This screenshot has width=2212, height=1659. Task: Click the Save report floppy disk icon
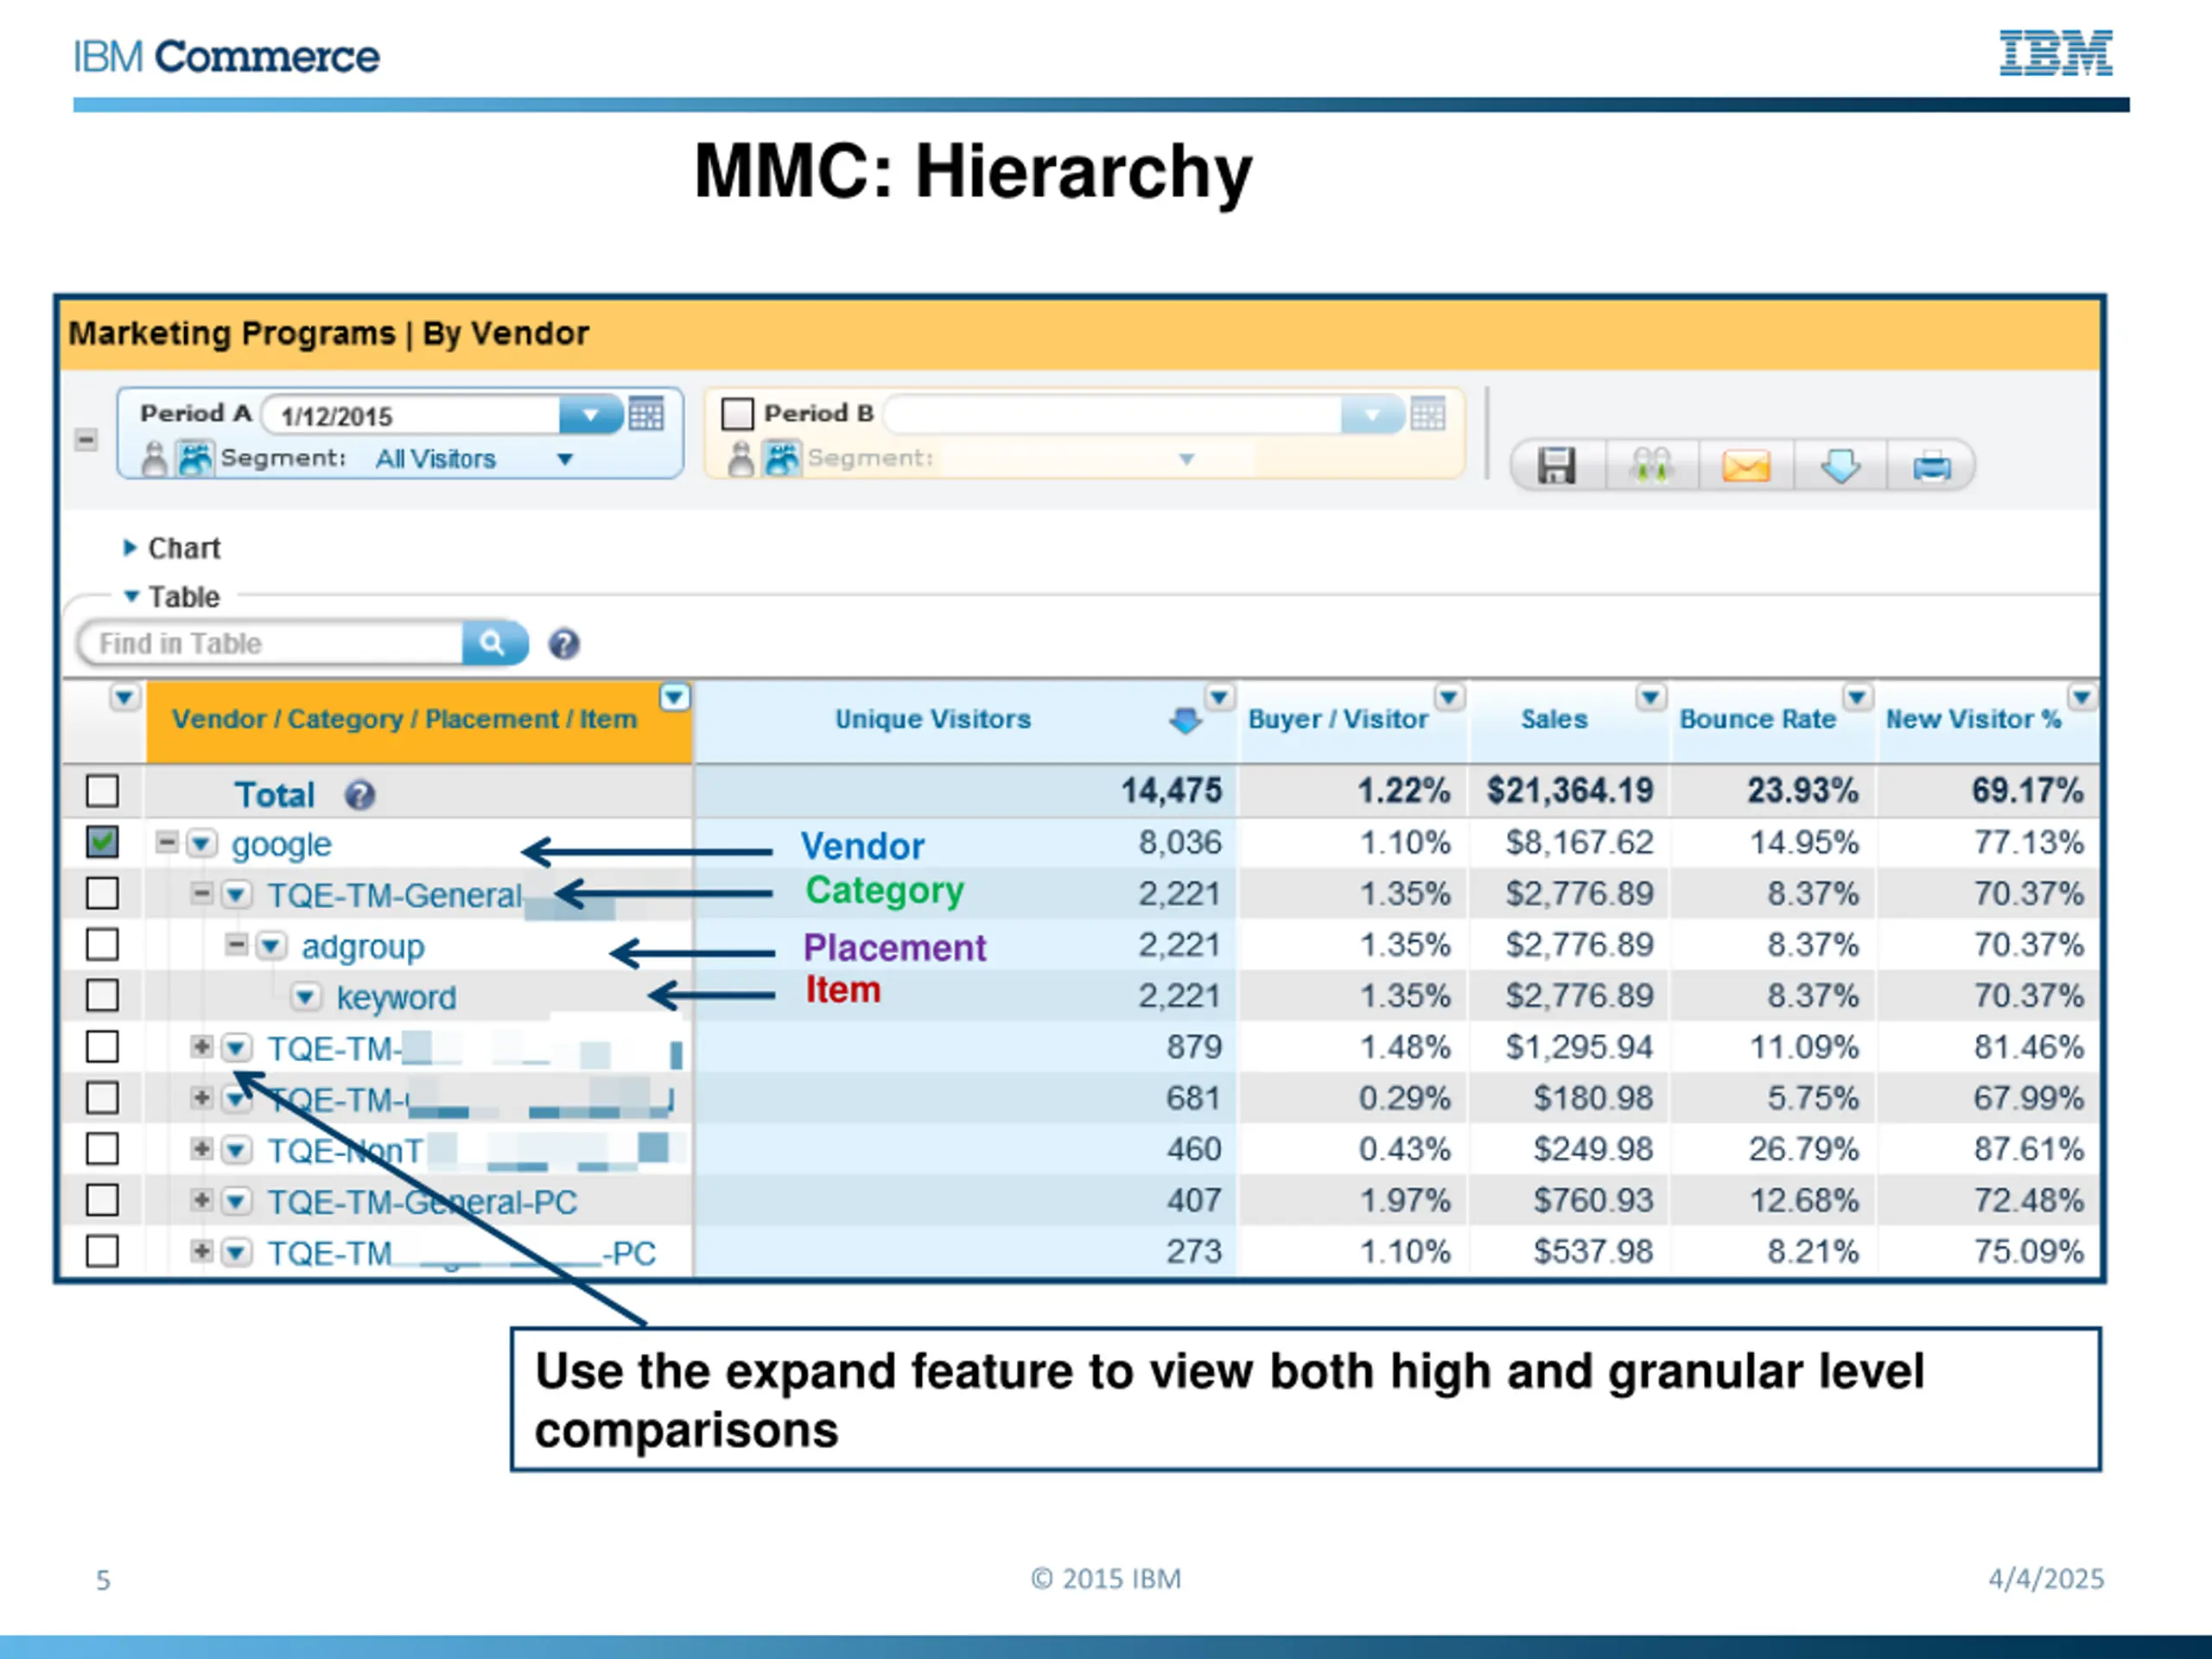tap(1556, 466)
